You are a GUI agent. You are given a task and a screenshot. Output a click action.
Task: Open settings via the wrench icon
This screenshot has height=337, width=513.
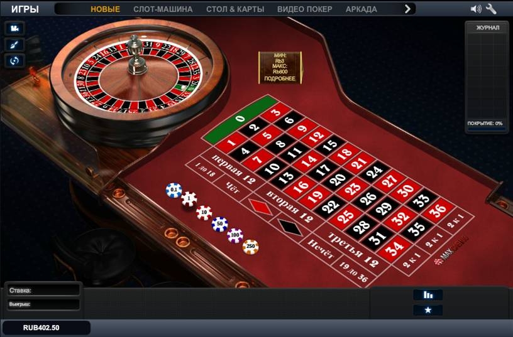coord(491,9)
